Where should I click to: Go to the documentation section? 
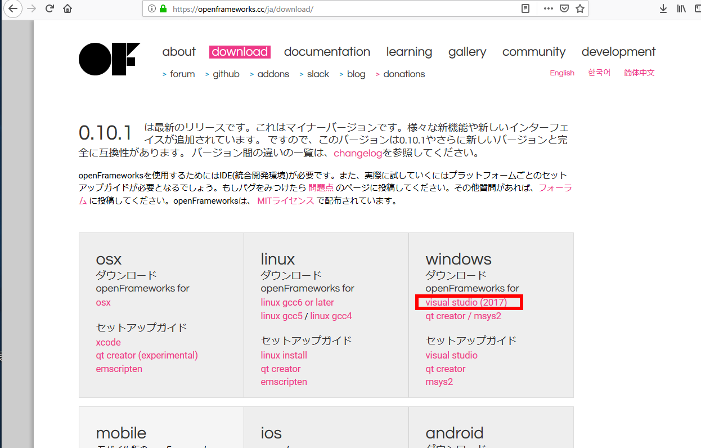pyautogui.click(x=327, y=52)
